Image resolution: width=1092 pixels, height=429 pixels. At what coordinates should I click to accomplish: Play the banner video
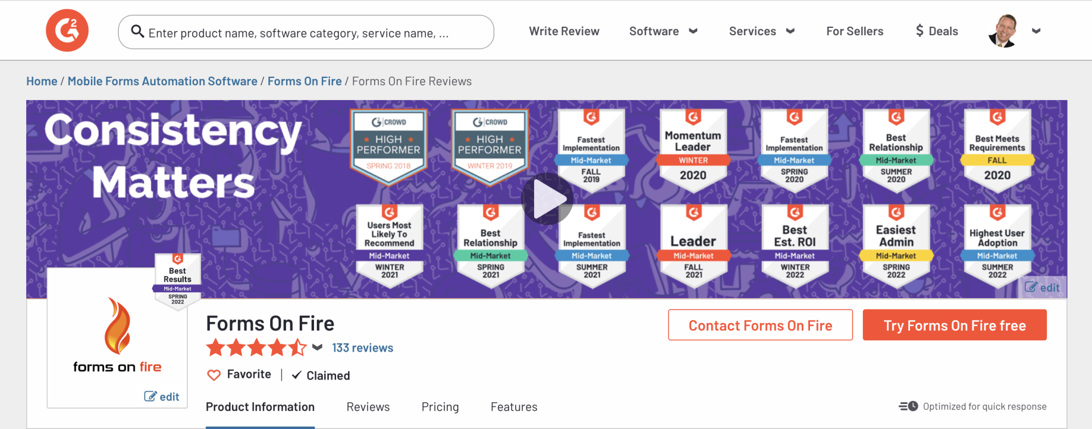pyautogui.click(x=547, y=199)
